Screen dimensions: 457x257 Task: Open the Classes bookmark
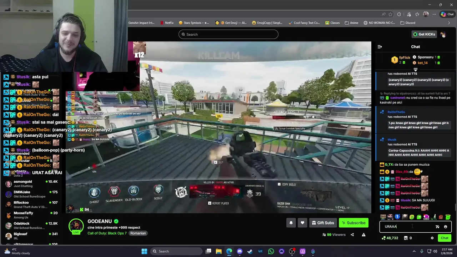(x=332, y=23)
